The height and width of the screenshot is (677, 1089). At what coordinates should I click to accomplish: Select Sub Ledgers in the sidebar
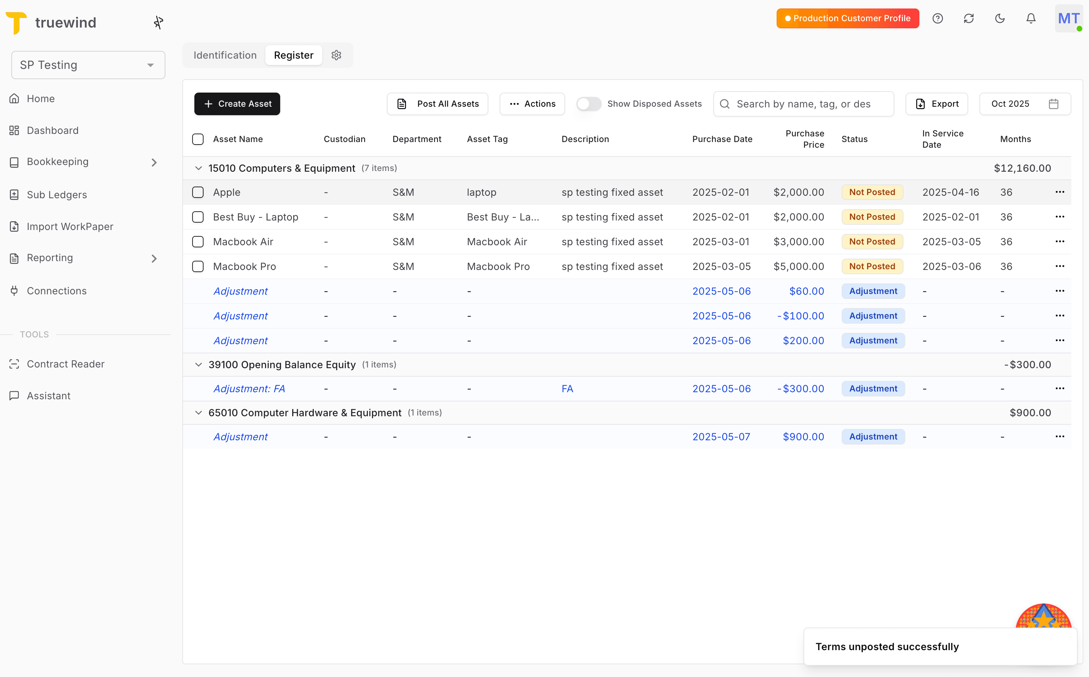(x=57, y=194)
